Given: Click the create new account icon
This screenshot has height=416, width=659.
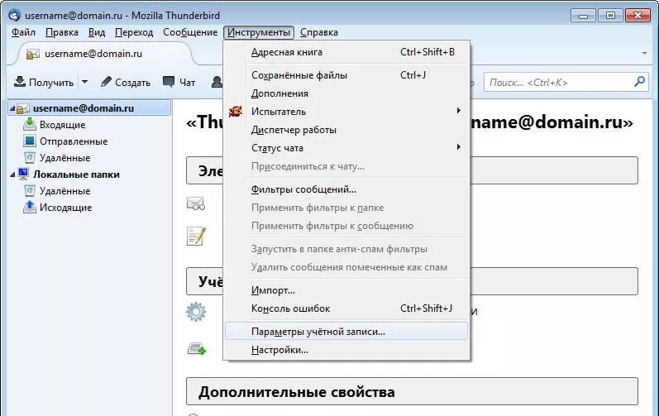Looking at the screenshot, I should 196,349.
